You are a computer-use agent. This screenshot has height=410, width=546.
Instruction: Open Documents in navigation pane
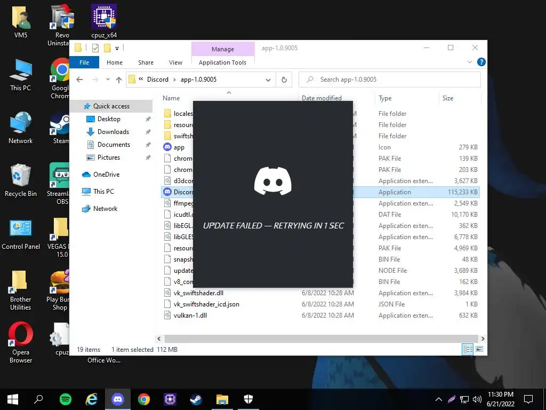tap(114, 145)
